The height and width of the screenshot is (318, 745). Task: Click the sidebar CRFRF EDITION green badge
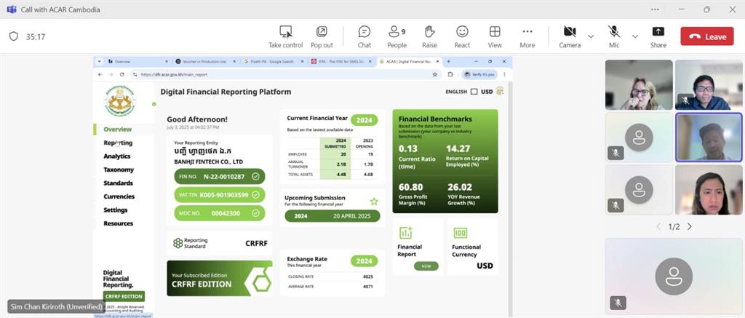124,296
